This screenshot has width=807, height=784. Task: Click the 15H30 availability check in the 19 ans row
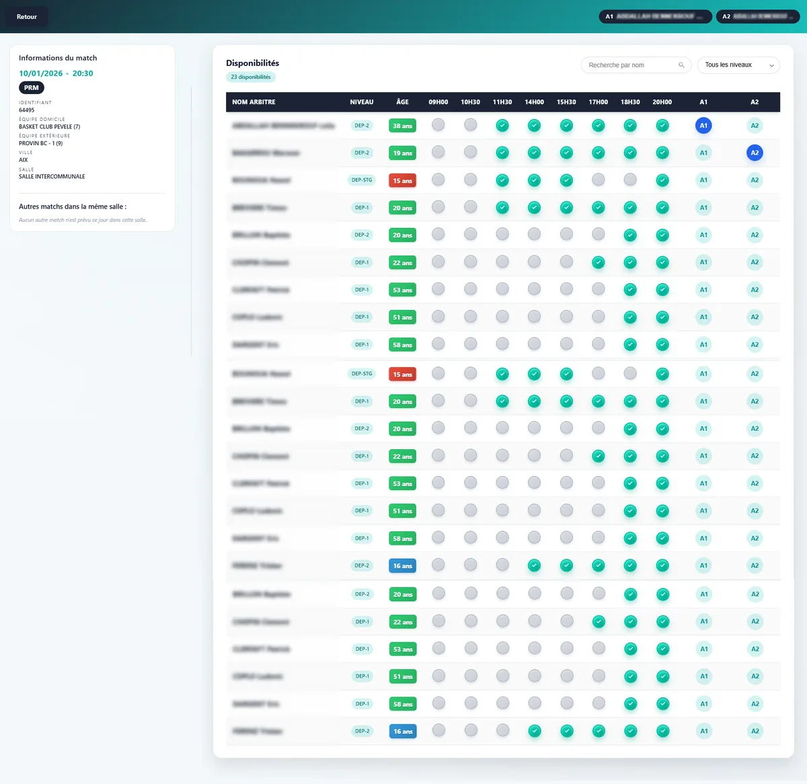click(x=566, y=153)
